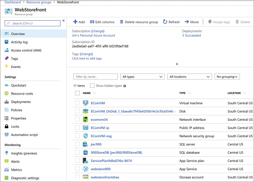Check the box for the webstore900 row
Viewport: 254px width, 182px height.
point(77,169)
